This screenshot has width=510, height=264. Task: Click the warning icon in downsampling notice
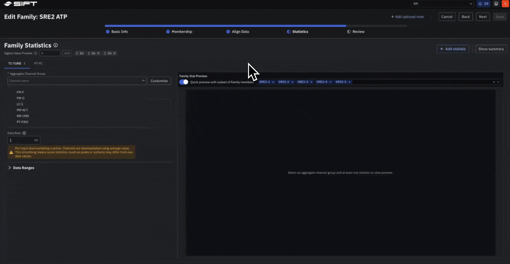pyautogui.click(x=11, y=152)
